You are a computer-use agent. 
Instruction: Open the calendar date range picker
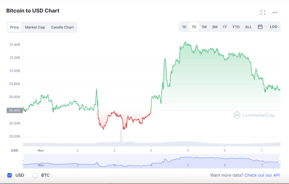point(260,27)
